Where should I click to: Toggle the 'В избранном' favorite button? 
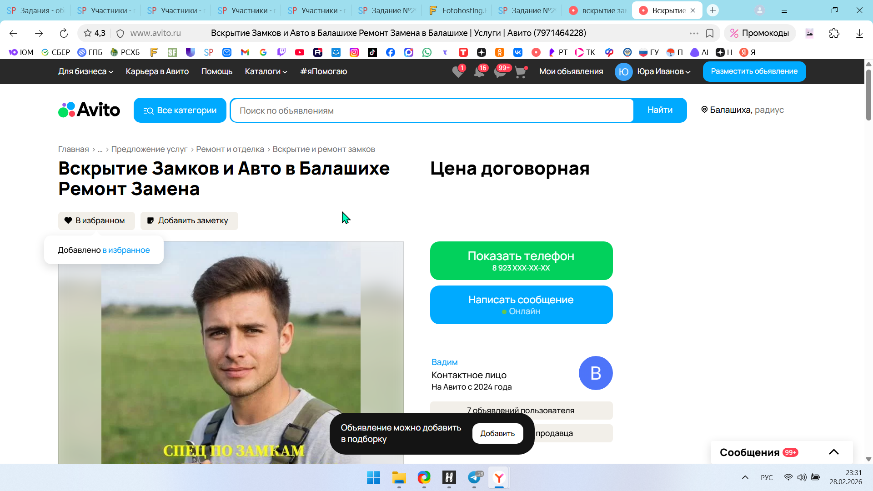click(96, 220)
